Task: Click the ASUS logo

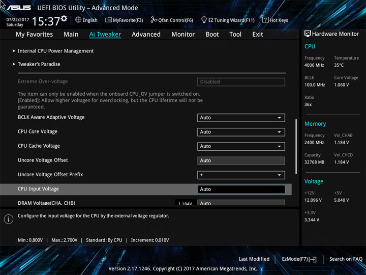Action: [x=19, y=8]
